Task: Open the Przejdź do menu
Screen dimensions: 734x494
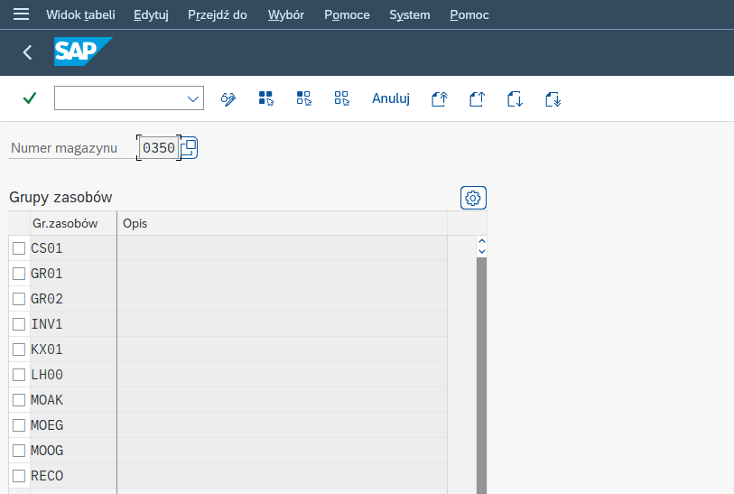Action: coord(217,14)
